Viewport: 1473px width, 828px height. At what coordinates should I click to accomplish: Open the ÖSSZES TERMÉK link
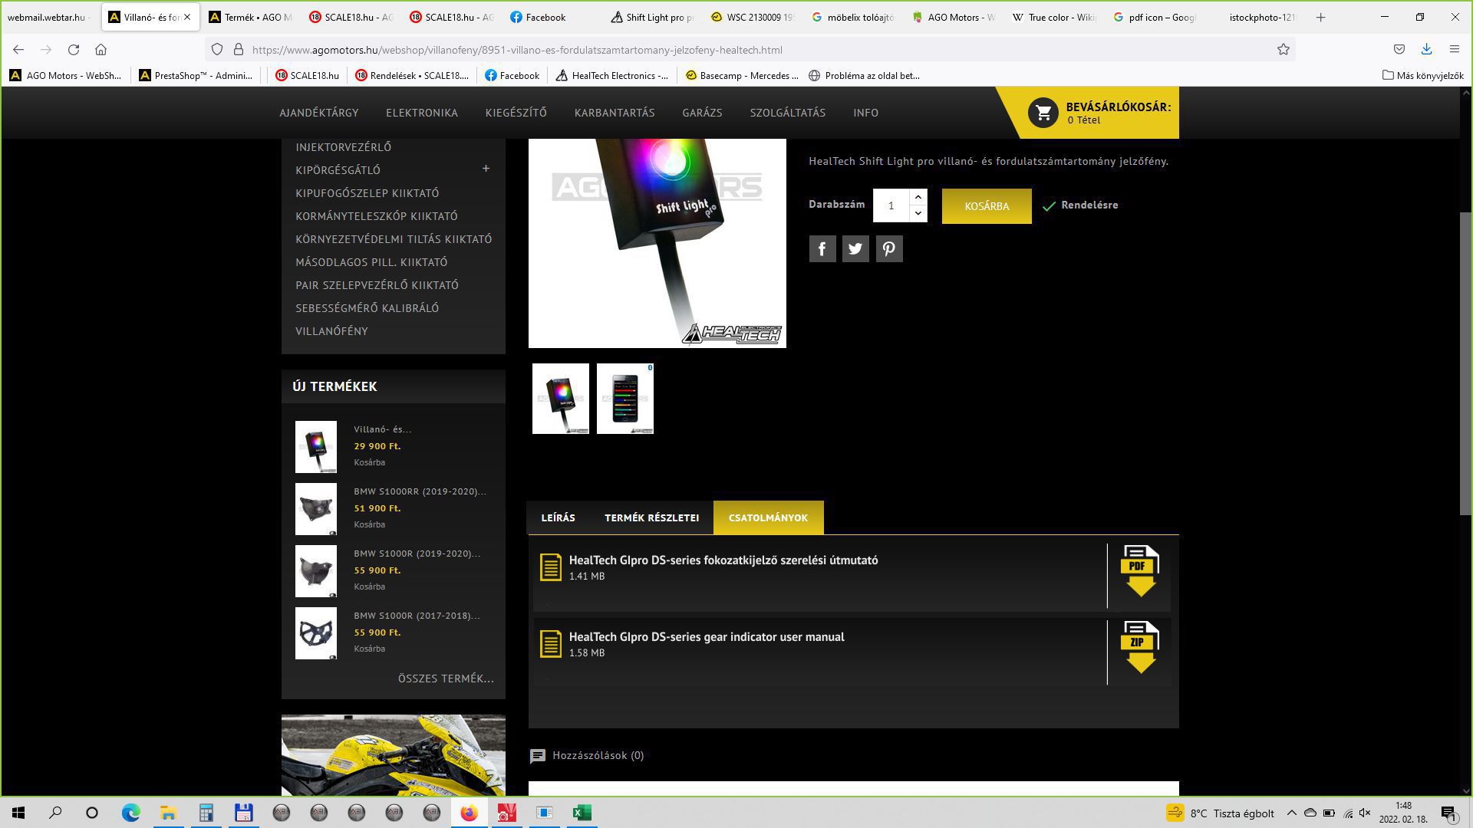(446, 678)
